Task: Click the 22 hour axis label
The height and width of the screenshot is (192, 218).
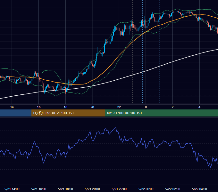Action: 119,107
